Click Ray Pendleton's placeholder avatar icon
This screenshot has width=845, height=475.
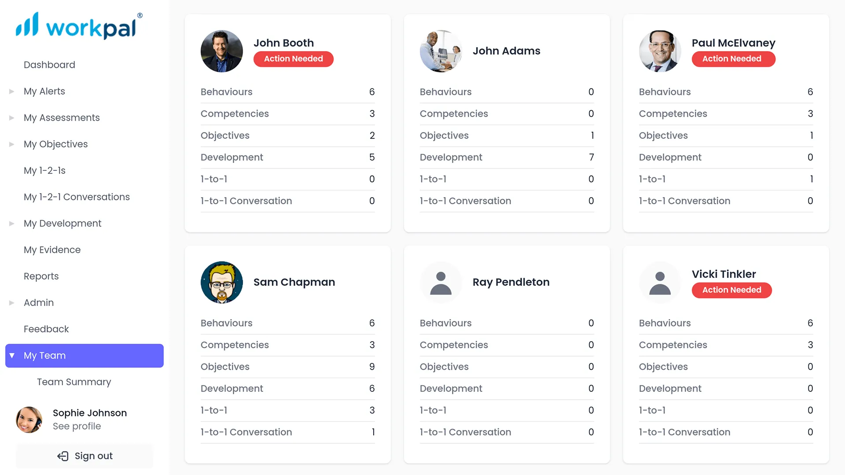click(441, 282)
